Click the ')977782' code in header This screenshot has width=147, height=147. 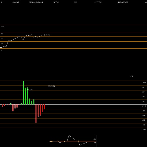(x=98, y=2)
